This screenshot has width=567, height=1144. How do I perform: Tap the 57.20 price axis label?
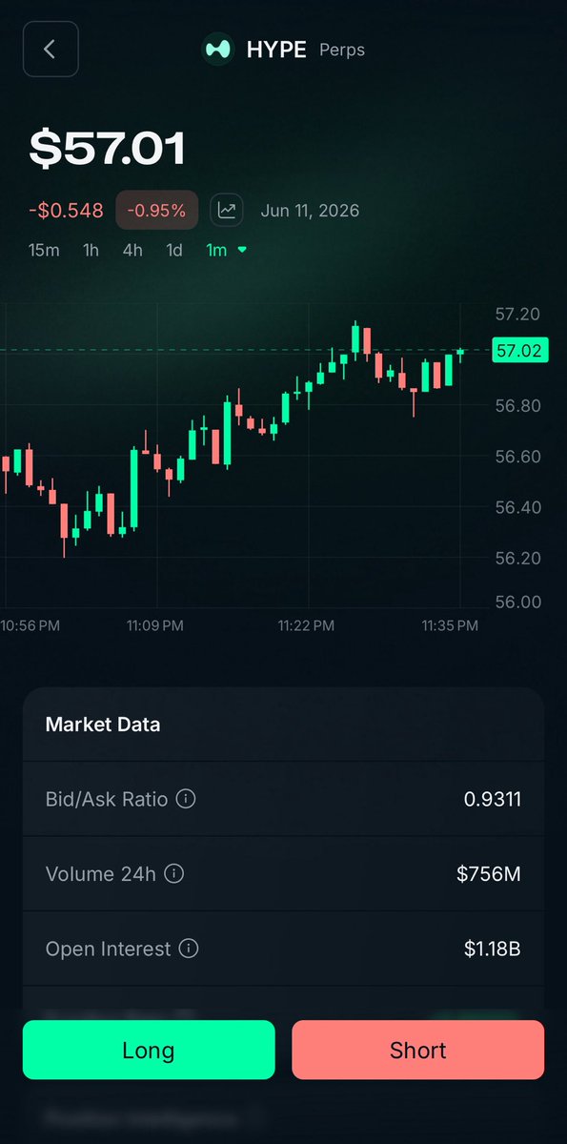pos(517,315)
